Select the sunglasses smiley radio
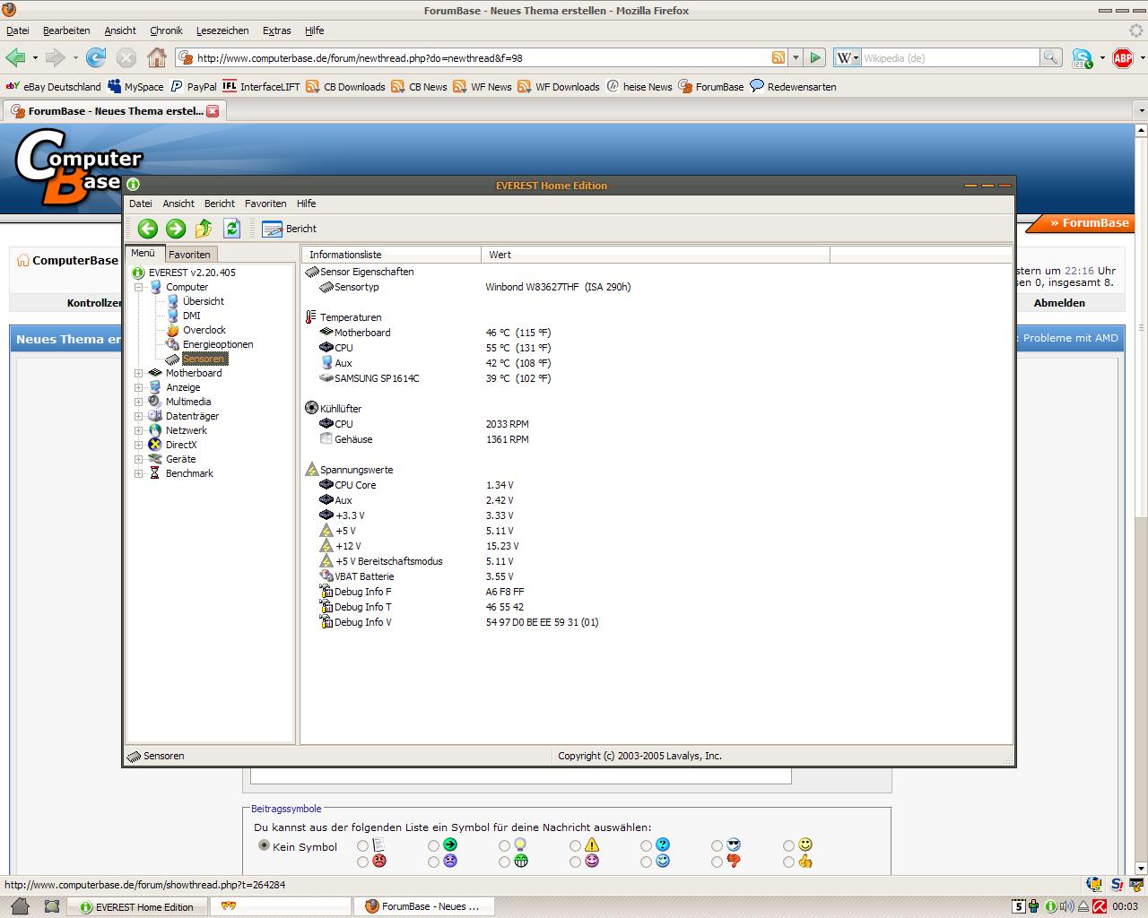The image size is (1148, 918). click(x=717, y=844)
